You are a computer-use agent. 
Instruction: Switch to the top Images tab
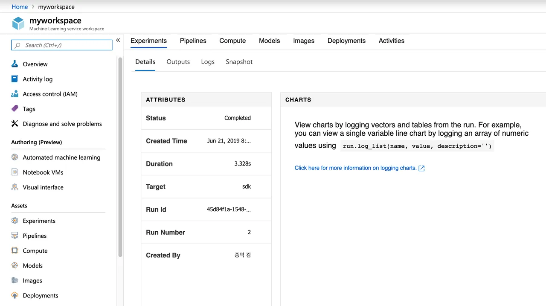click(x=304, y=41)
